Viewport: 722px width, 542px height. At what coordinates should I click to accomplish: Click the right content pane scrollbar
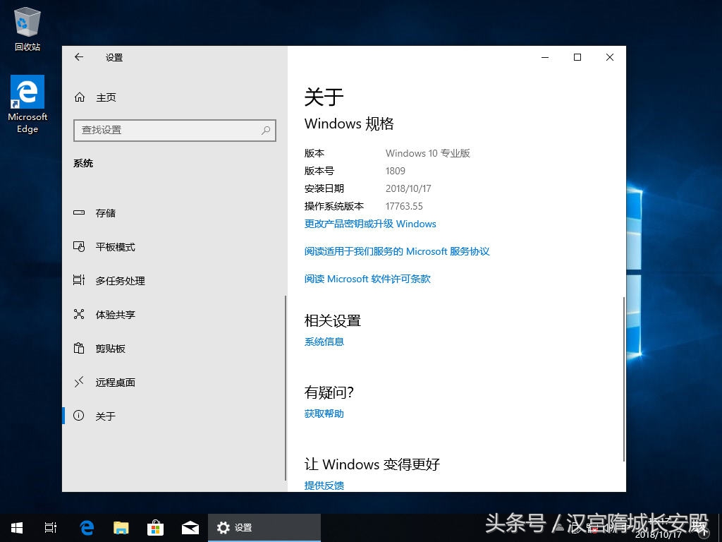pyautogui.click(x=623, y=379)
